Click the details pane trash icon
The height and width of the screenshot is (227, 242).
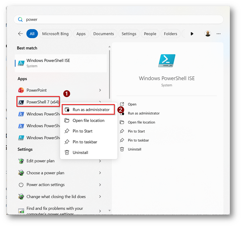tap(122, 149)
